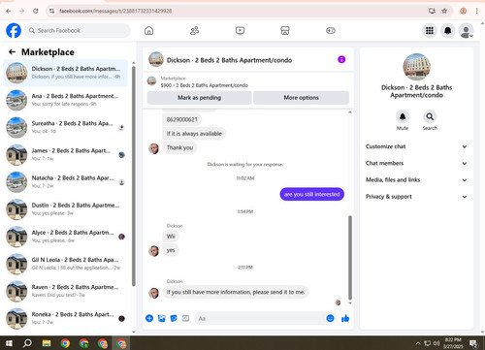
Task: Attach a photo using image icon
Action: [x=162, y=318]
